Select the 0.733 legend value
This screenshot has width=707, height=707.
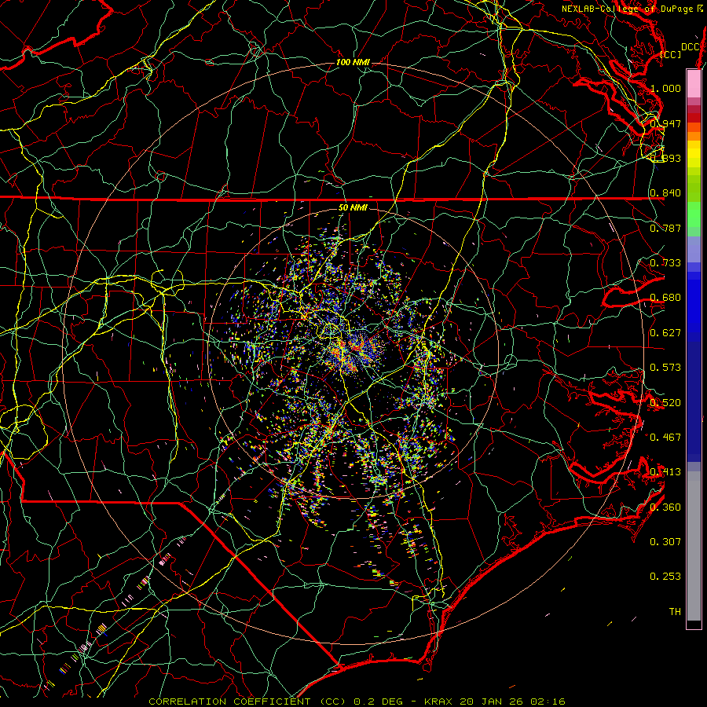click(665, 262)
